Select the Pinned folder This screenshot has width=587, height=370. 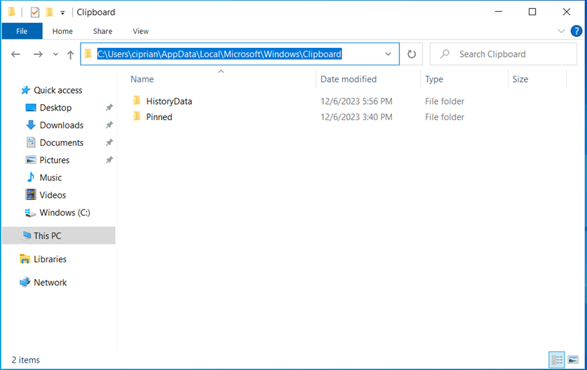pyautogui.click(x=159, y=117)
